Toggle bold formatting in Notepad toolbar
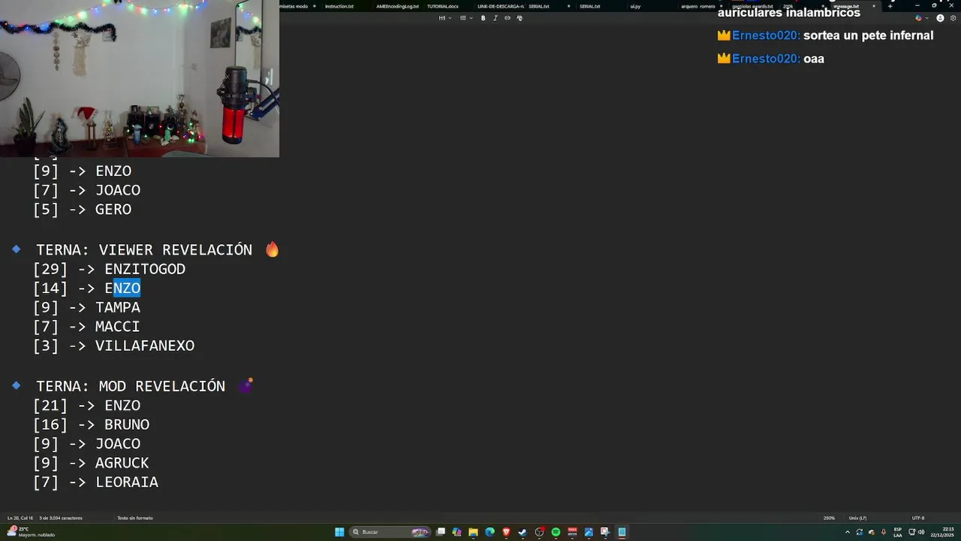 483,18
